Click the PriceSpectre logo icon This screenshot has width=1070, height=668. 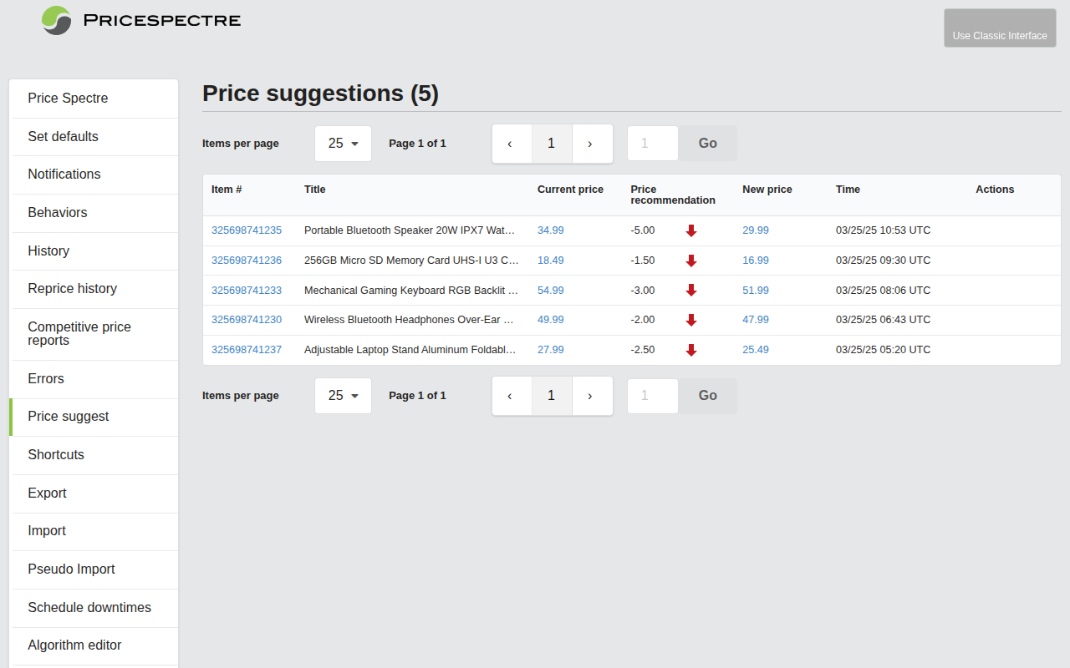55,21
